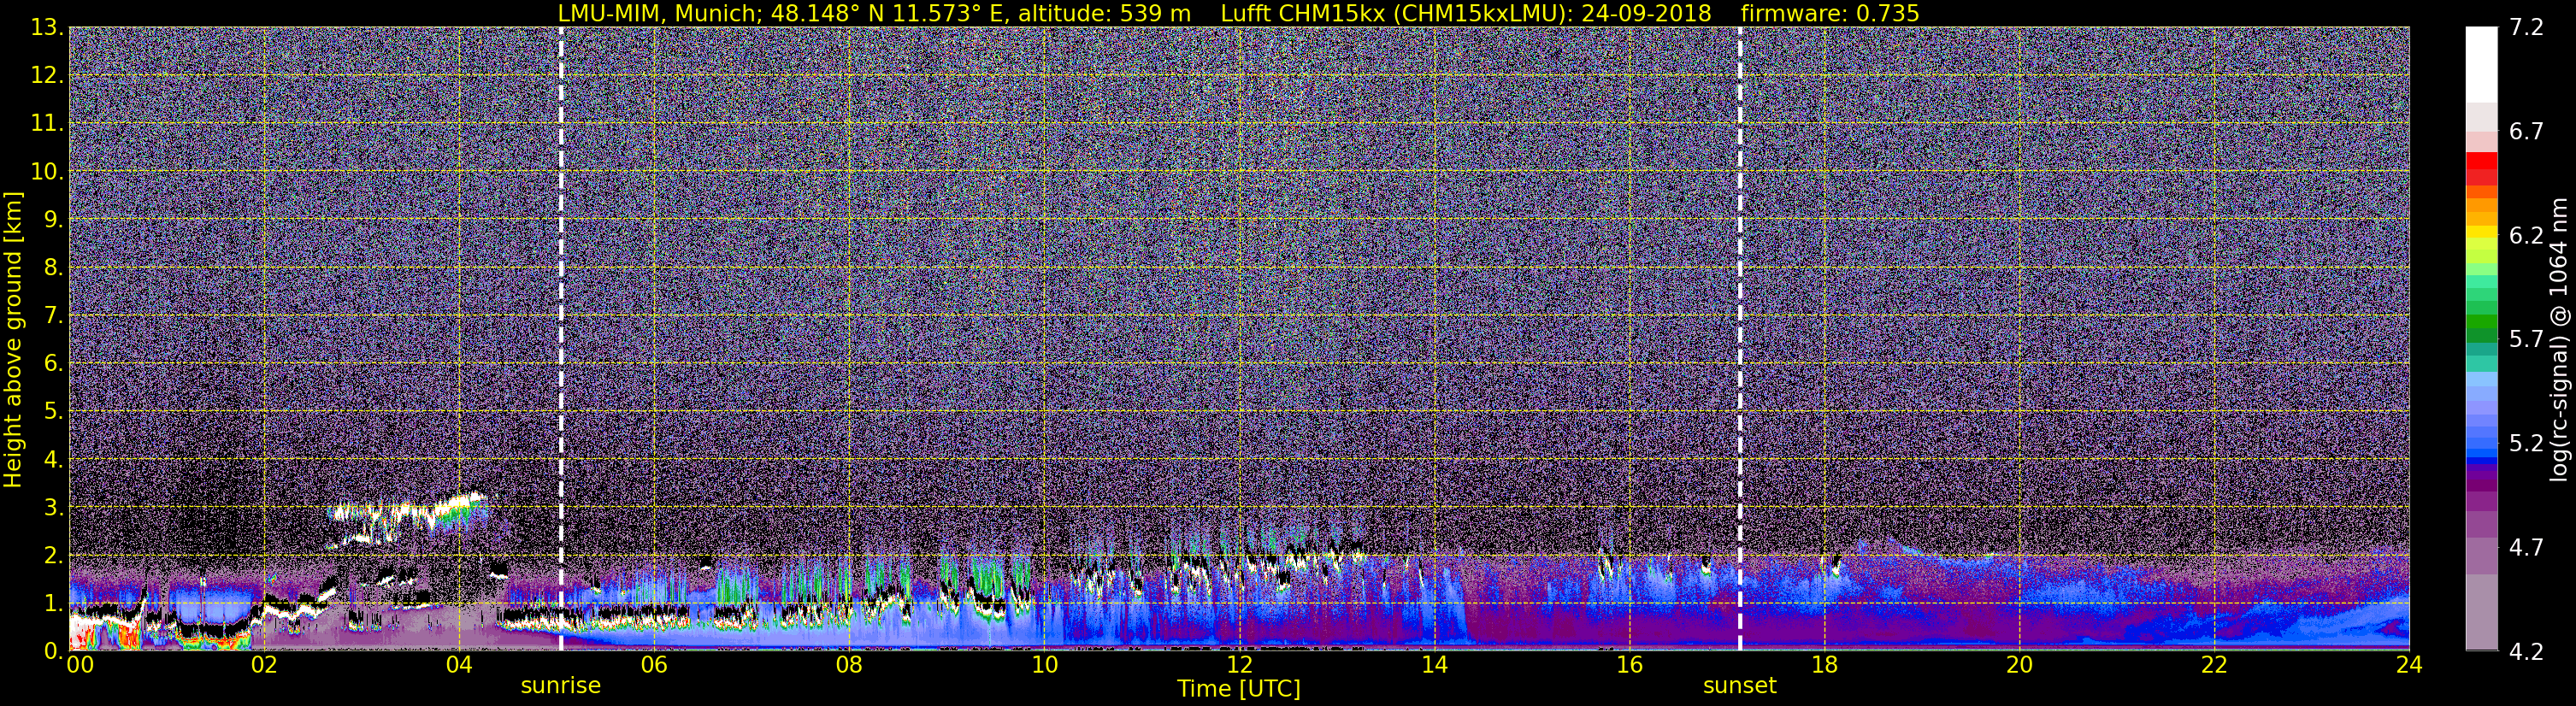Click the white dashed sunset marker line

pyautogui.click(x=1740, y=338)
